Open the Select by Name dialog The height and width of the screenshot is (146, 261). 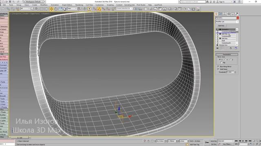point(37,9)
